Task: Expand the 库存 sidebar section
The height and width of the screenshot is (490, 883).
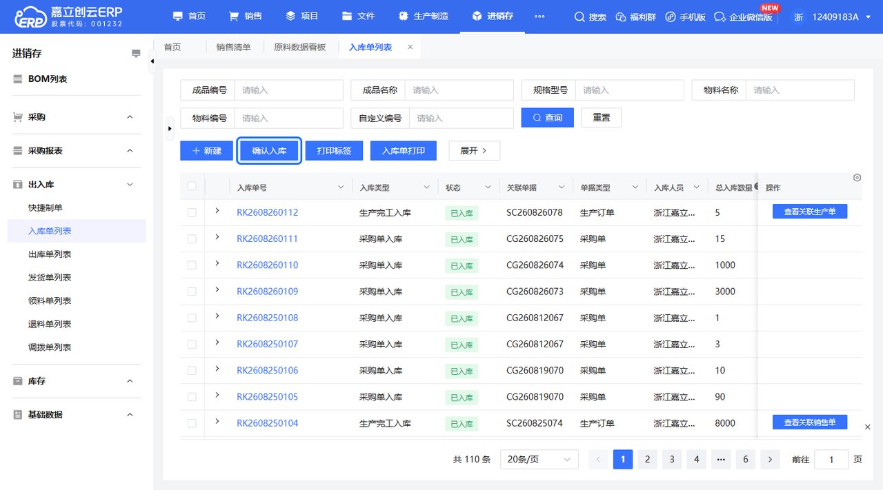Action: (x=130, y=381)
